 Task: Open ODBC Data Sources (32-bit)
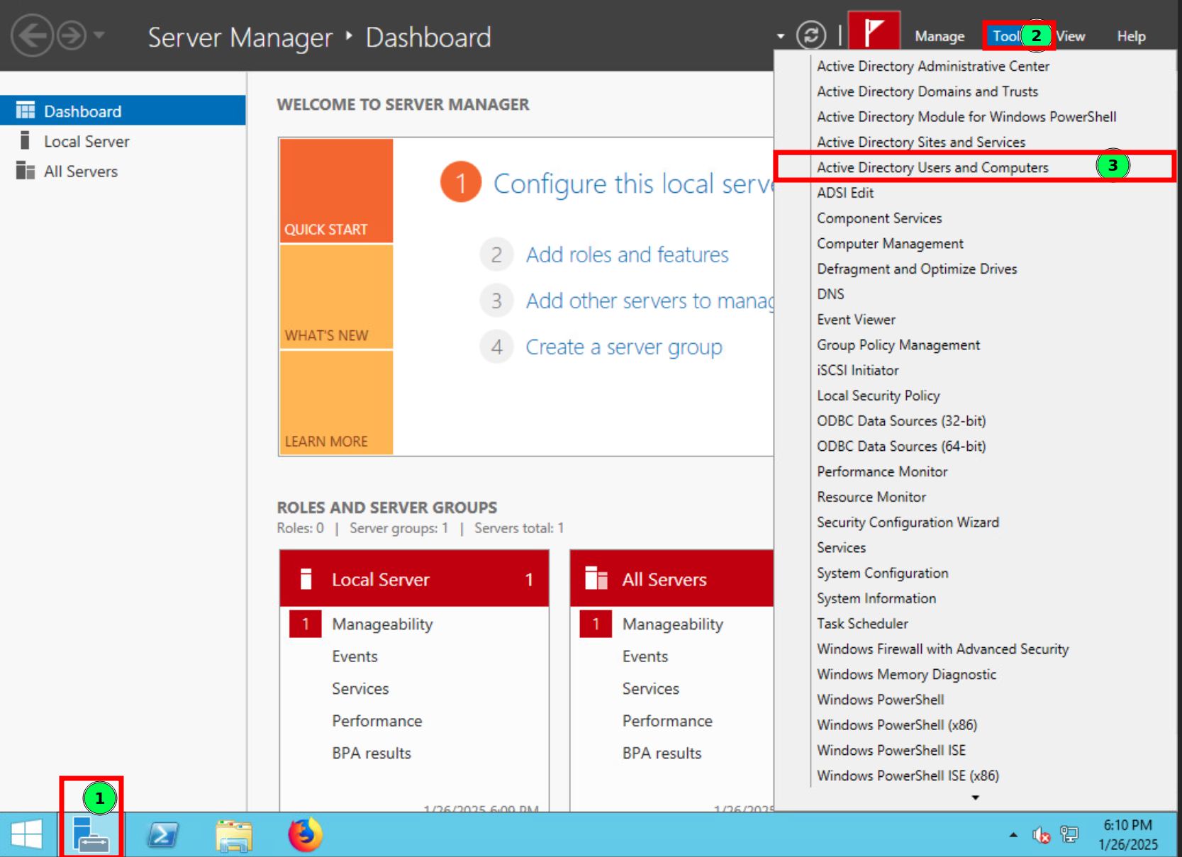[x=976, y=421]
